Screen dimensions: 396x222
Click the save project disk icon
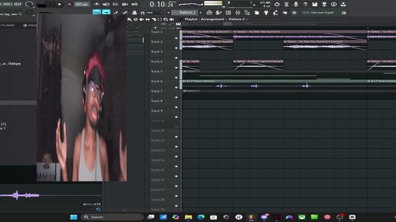315,4
